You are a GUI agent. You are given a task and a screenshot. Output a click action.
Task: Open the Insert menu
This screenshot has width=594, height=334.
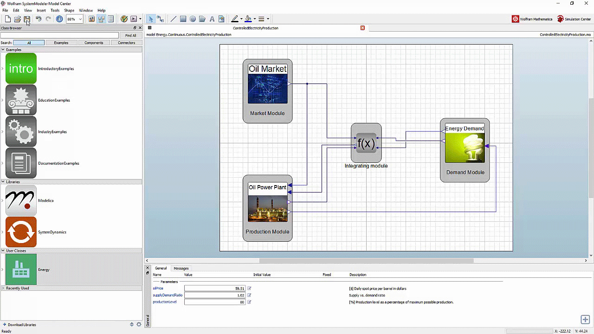click(x=41, y=10)
